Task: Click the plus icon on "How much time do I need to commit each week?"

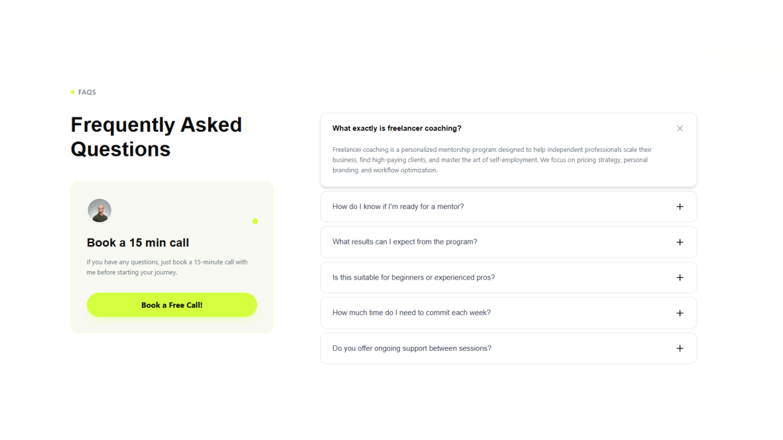Action: pyautogui.click(x=679, y=312)
